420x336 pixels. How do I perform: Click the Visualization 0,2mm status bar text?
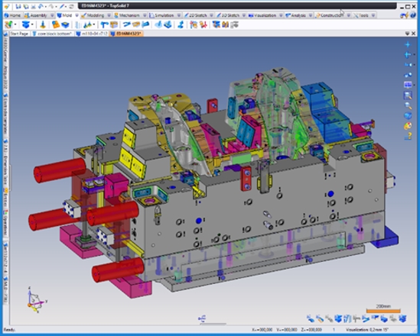tap(368, 330)
